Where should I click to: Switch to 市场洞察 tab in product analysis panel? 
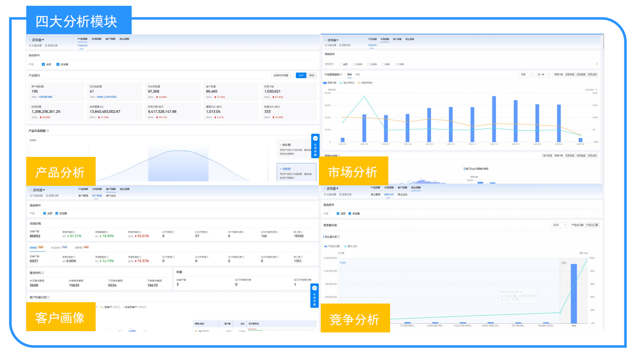(x=96, y=39)
